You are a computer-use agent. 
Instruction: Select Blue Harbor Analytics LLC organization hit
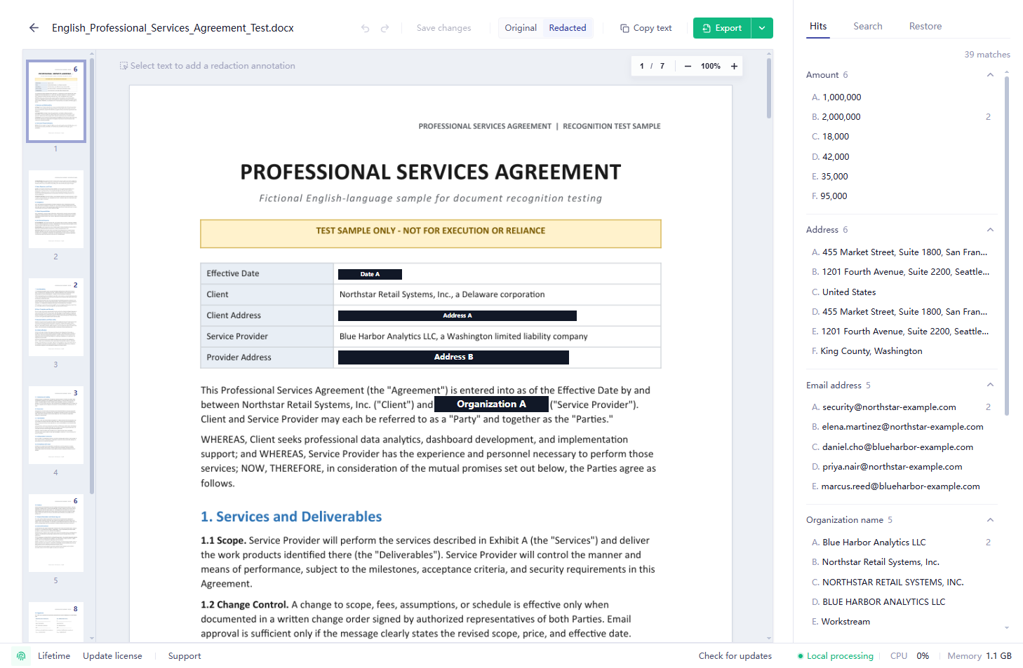[x=902, y=543]
